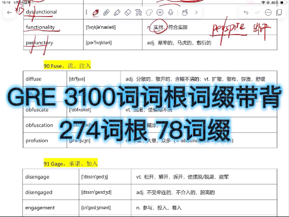Image resolution: width=289 pixels, height=217 pixels.
Task: Toggle the hand gesture tool
Action: 185,13
